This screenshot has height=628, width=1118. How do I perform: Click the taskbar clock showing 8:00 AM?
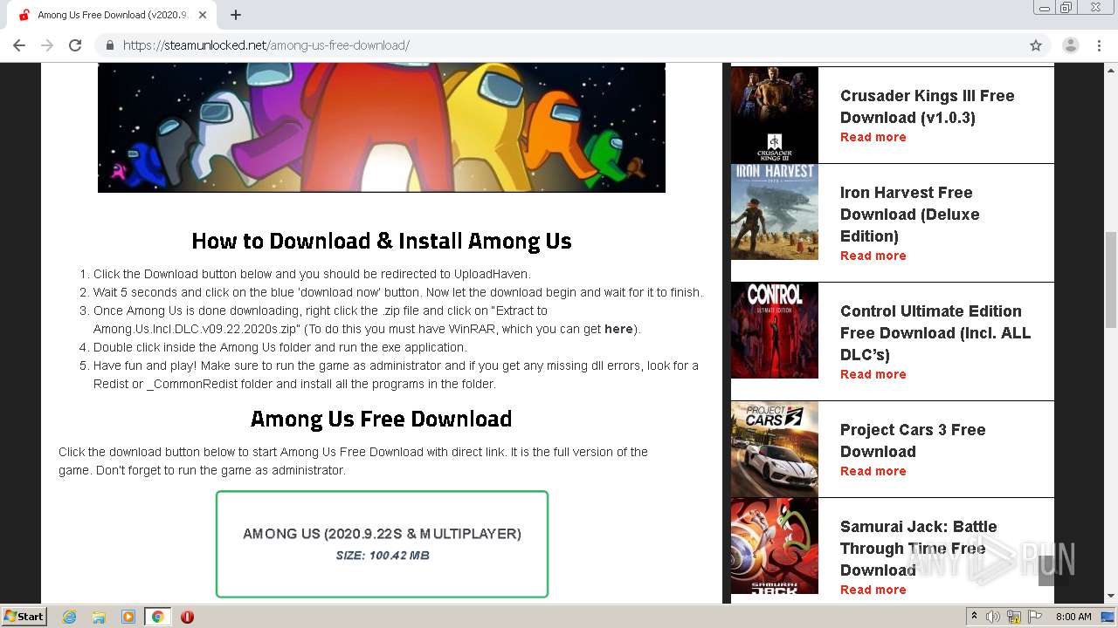[1073, 617]
